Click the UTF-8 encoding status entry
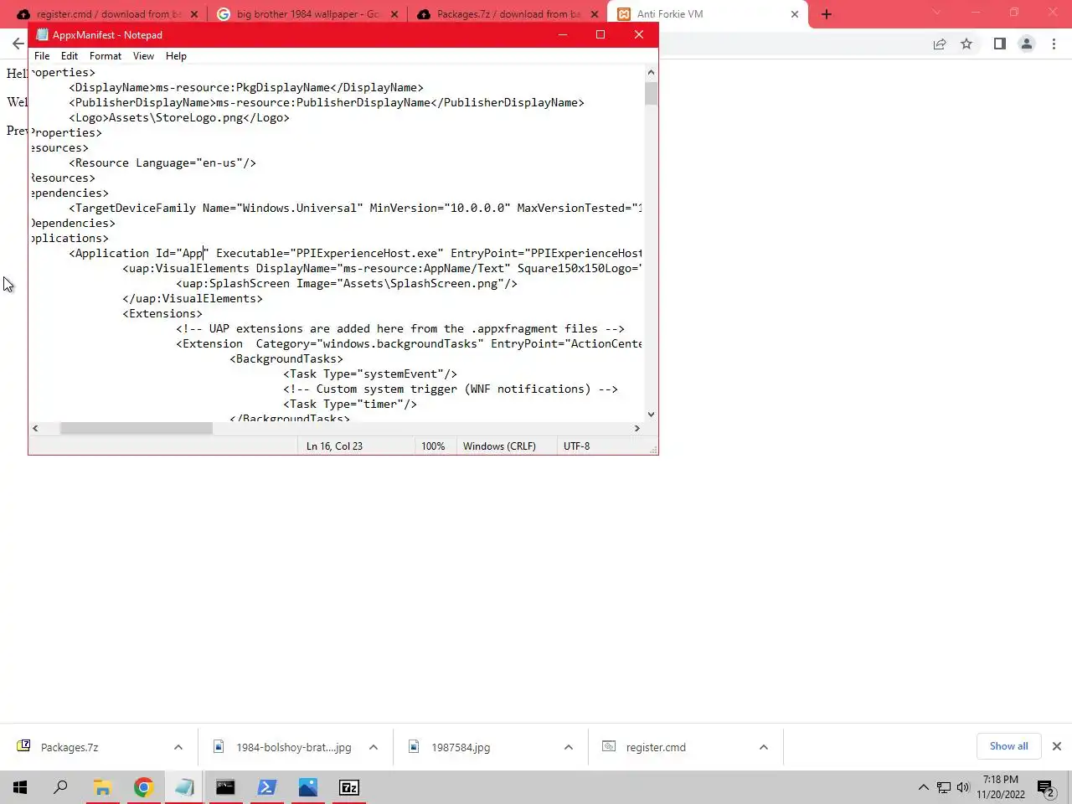Image resolution: width=1072 pixels, height=804 pixels. 576,446
